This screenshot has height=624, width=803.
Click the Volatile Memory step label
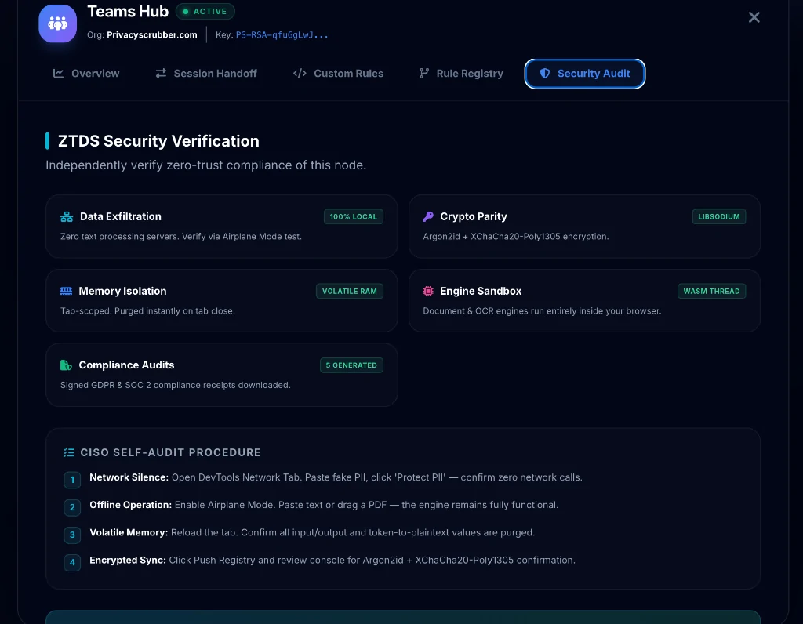(129, 533)
